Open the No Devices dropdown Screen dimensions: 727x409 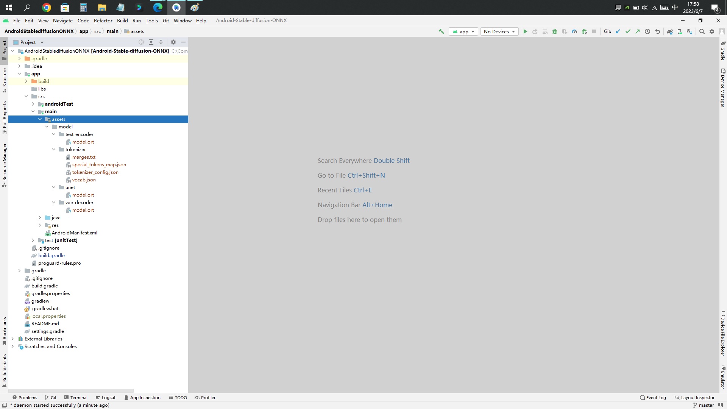coord(499,31)
